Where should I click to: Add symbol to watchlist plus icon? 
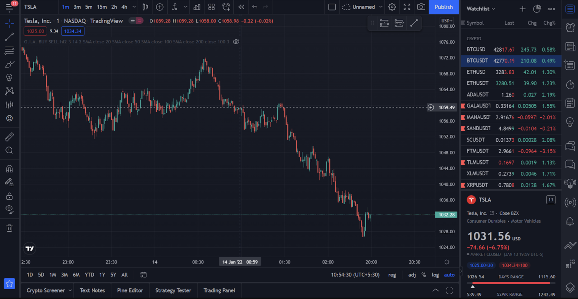click(522, 9)
